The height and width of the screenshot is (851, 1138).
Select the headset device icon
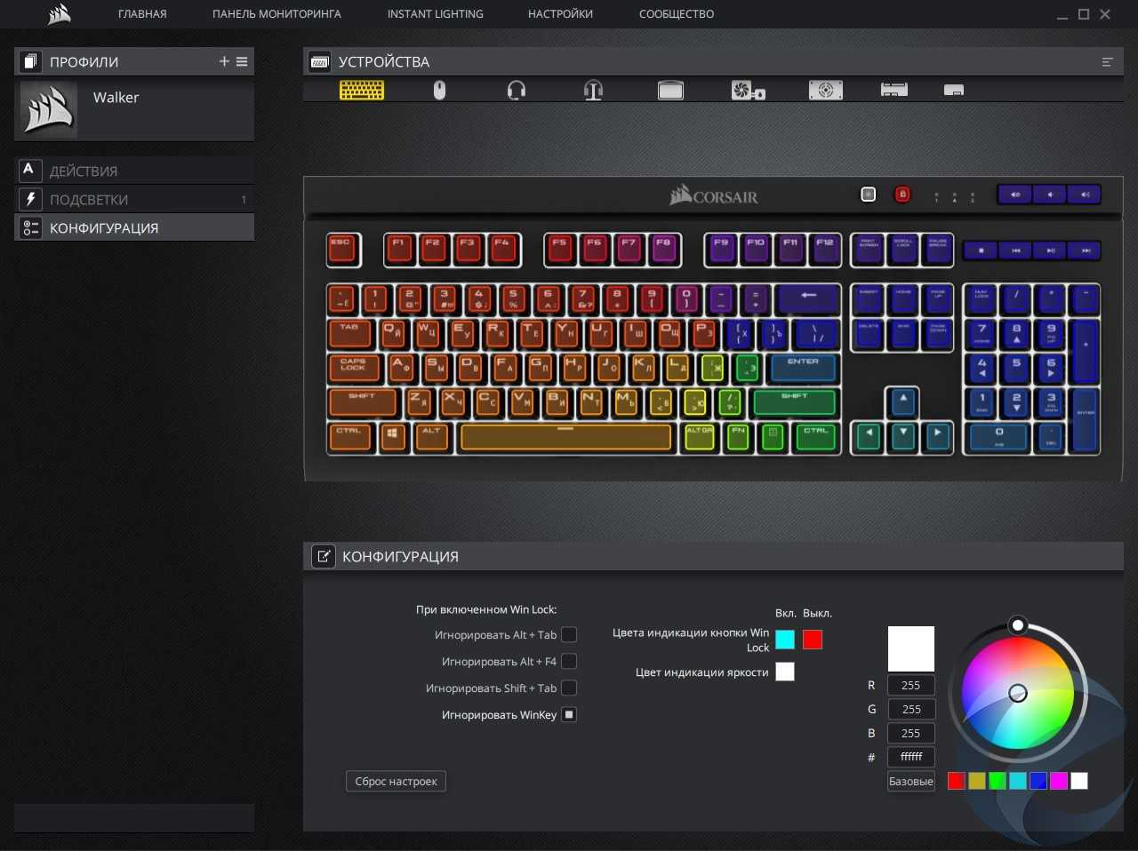517,90
